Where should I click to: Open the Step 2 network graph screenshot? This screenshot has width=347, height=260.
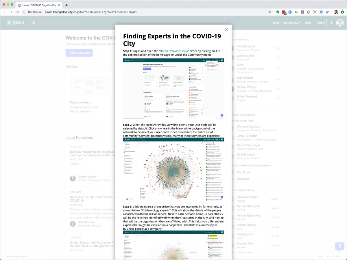[173, 169]
